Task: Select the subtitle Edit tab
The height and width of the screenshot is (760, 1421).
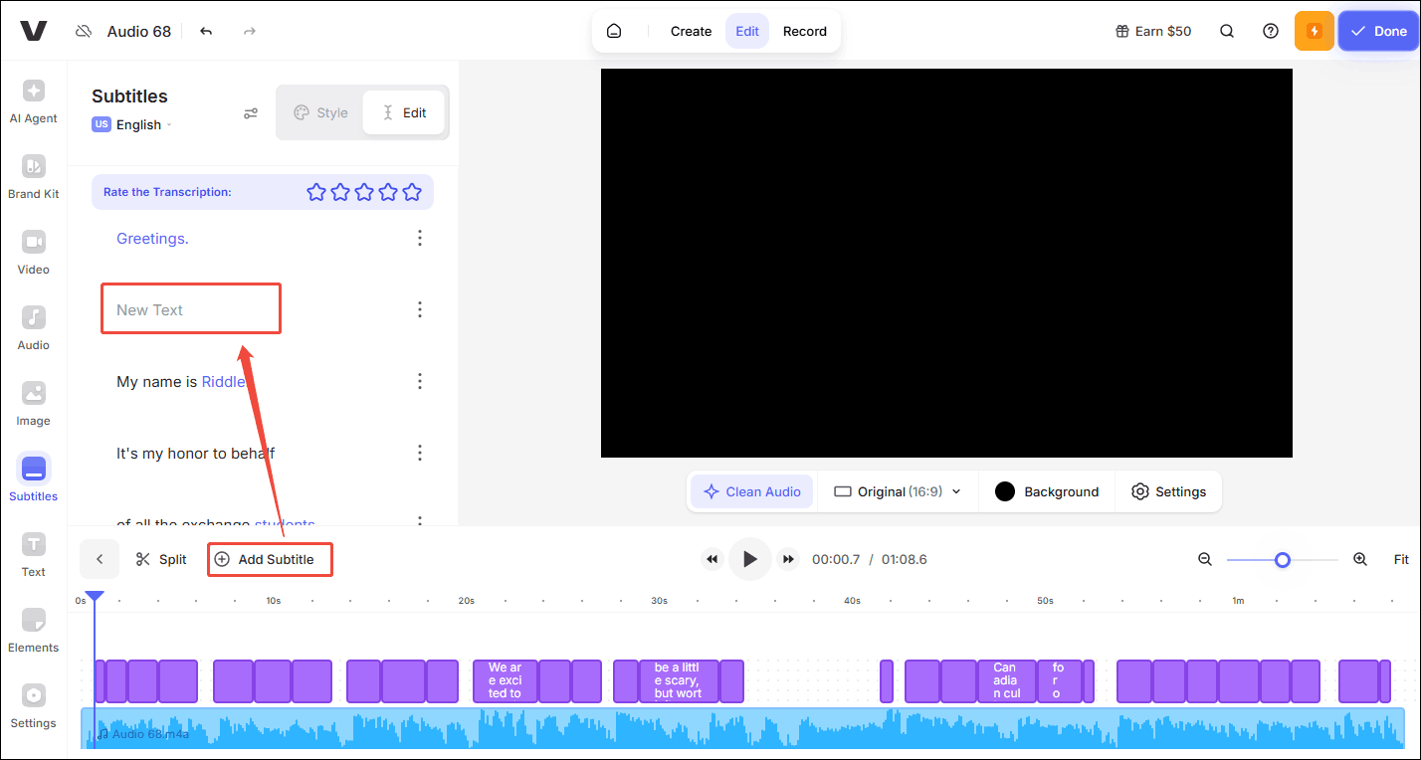Action: (x=404, y=112)
